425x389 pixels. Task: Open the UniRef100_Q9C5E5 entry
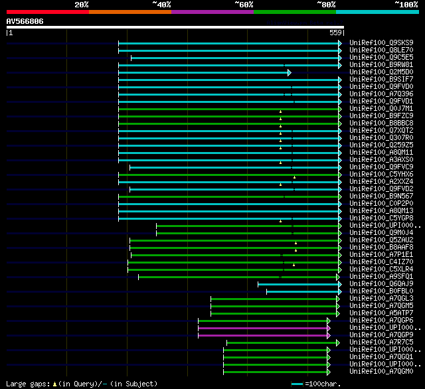pos(381,58)
